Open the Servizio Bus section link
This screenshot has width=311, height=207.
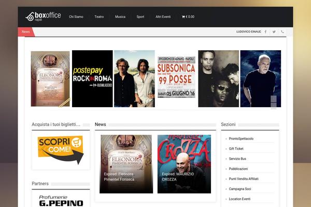237,159
